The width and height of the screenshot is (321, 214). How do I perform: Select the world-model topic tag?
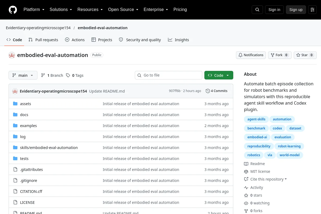point(290,155)
